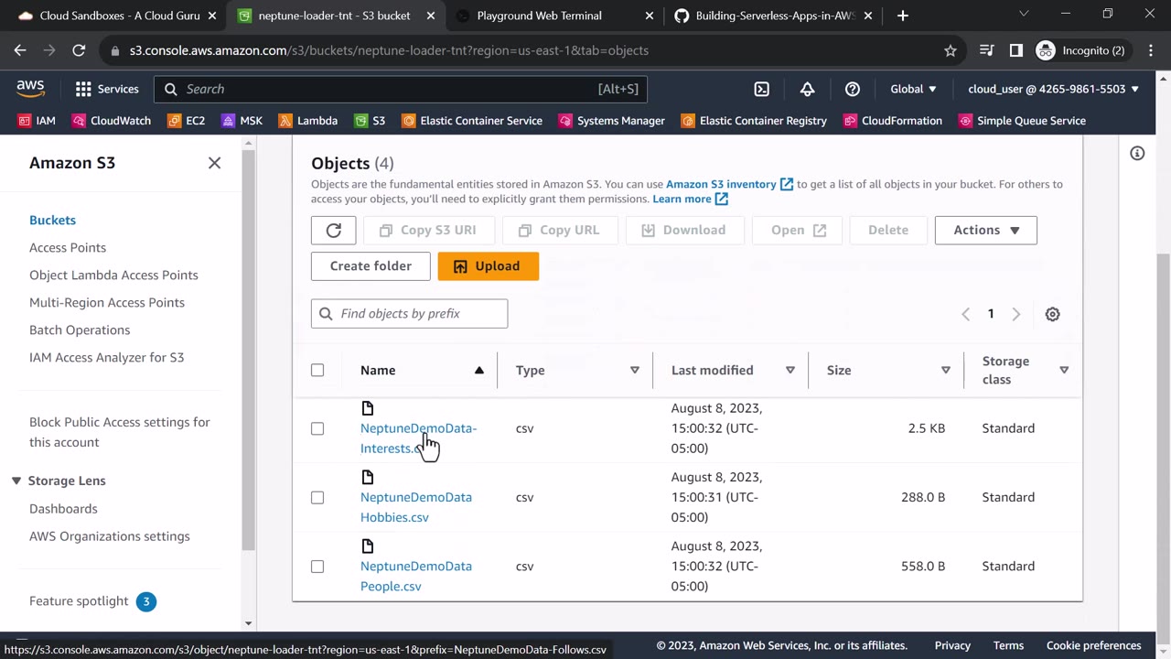Open Access Points in sidebar
1171x659 pixels.
[x=68, y=247]
